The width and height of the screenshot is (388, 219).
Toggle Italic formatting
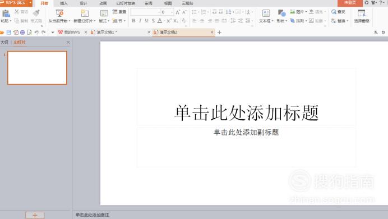[x=140, y=21]
